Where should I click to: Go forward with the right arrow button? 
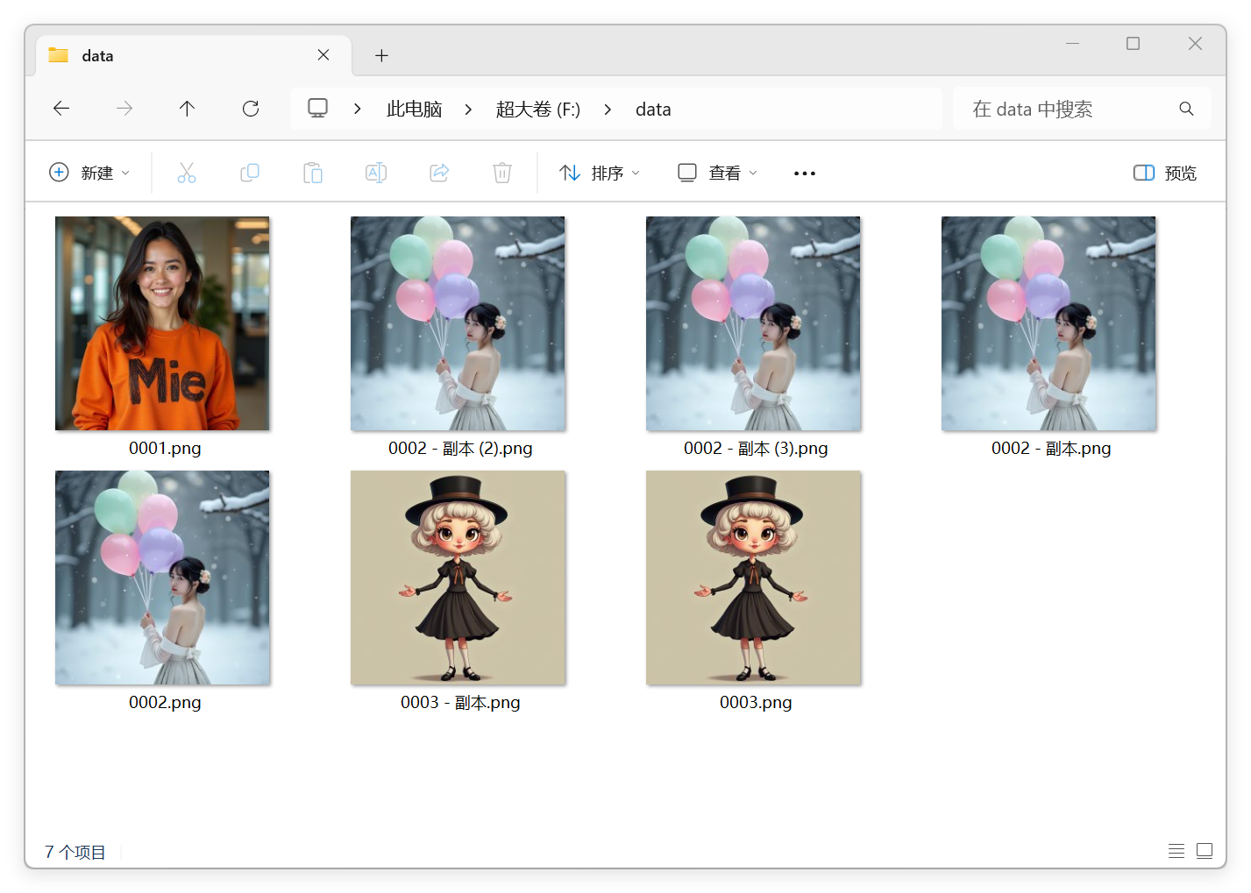tap(124, 109)
